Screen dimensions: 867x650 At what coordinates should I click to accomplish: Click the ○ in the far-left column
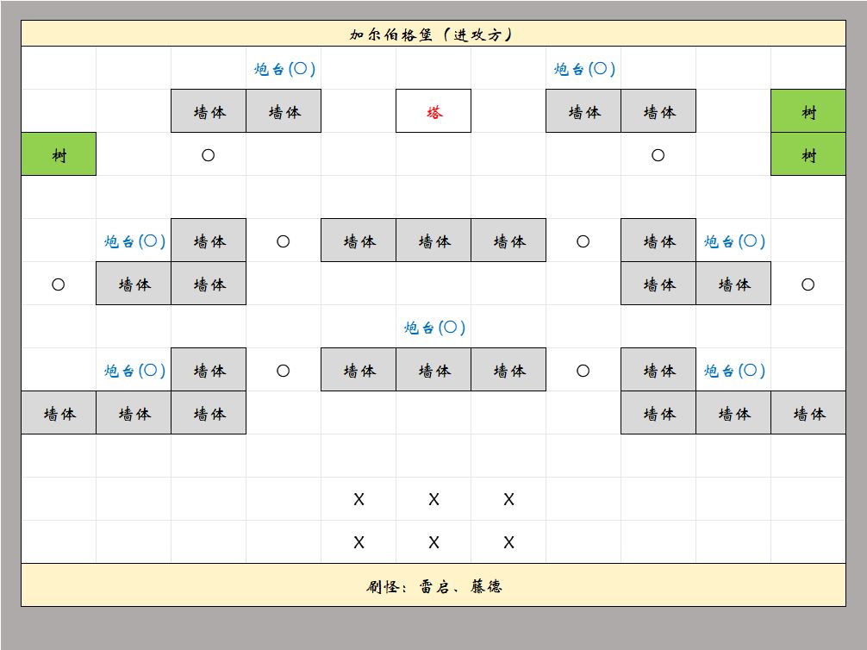pos(58,284)
